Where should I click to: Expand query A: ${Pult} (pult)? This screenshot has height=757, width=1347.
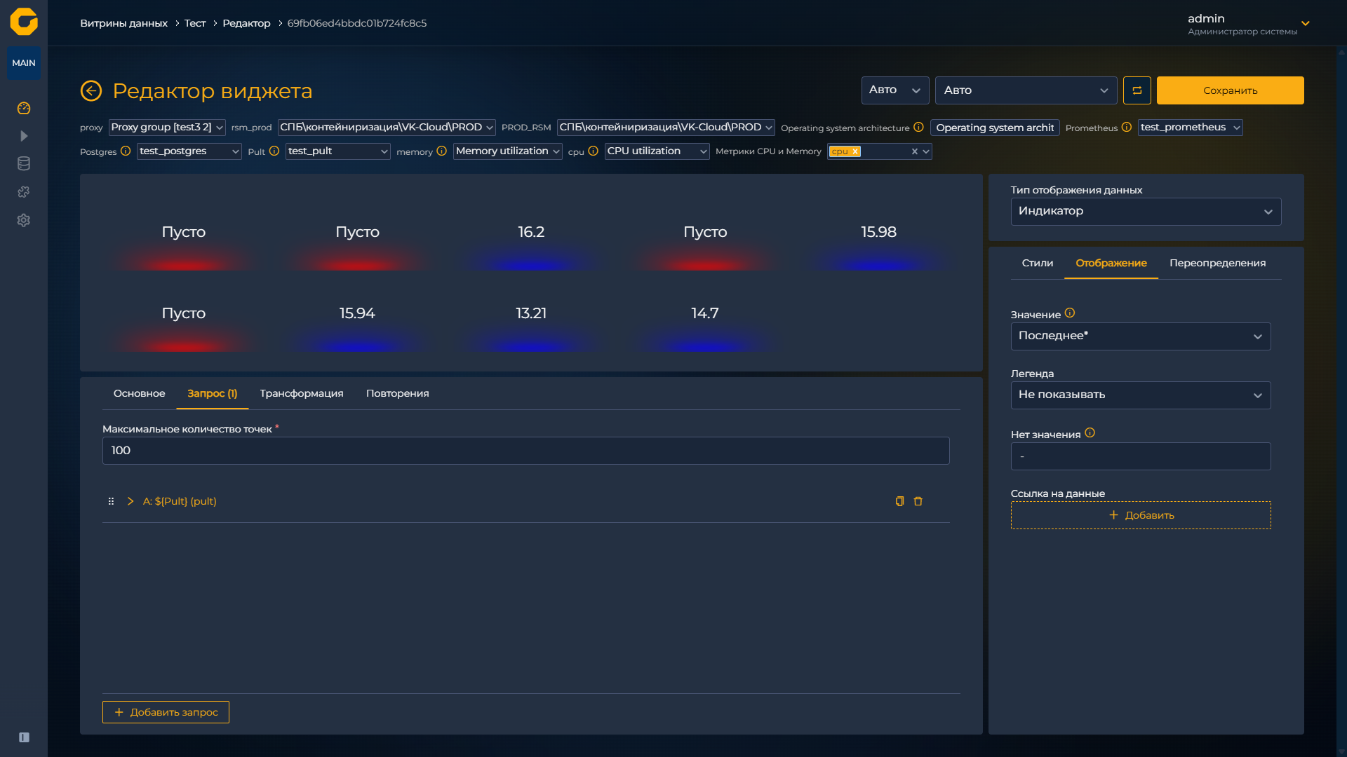(x=130, y=501)
